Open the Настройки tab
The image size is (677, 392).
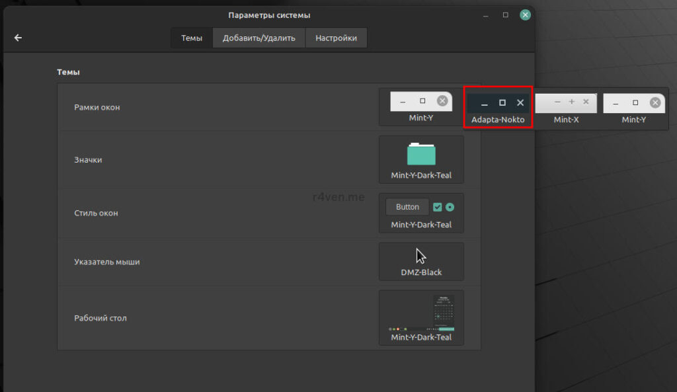pyautogui.click(x=336, y=38)
